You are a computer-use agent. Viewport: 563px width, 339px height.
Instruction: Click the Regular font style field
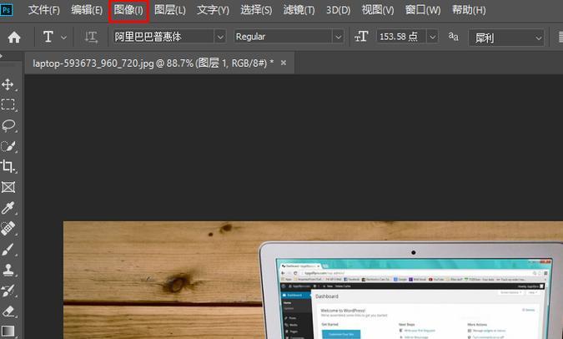tap(283, 37)
